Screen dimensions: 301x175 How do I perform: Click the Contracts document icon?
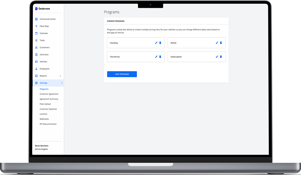click(36, 54)
